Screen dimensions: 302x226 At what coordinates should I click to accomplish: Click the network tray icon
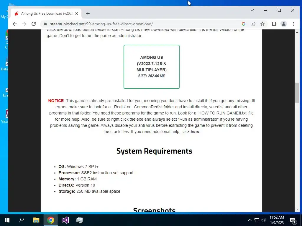257,220
